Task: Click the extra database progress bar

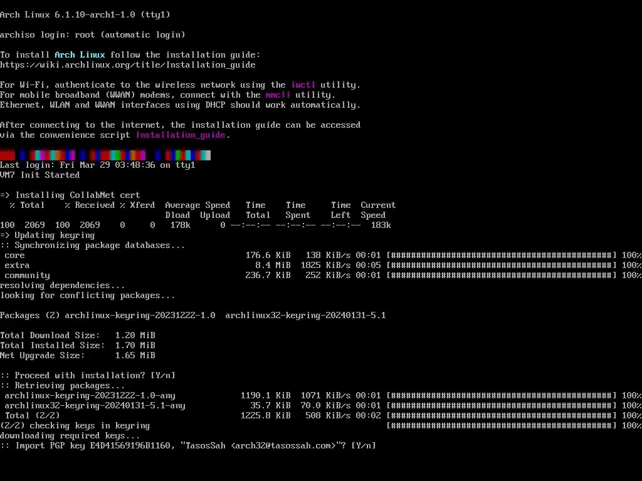Action: (502, 265)
